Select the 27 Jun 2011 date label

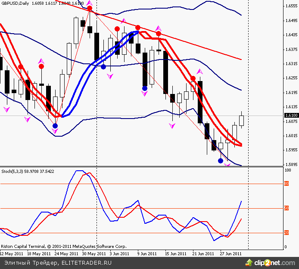[x=230, y=253]
